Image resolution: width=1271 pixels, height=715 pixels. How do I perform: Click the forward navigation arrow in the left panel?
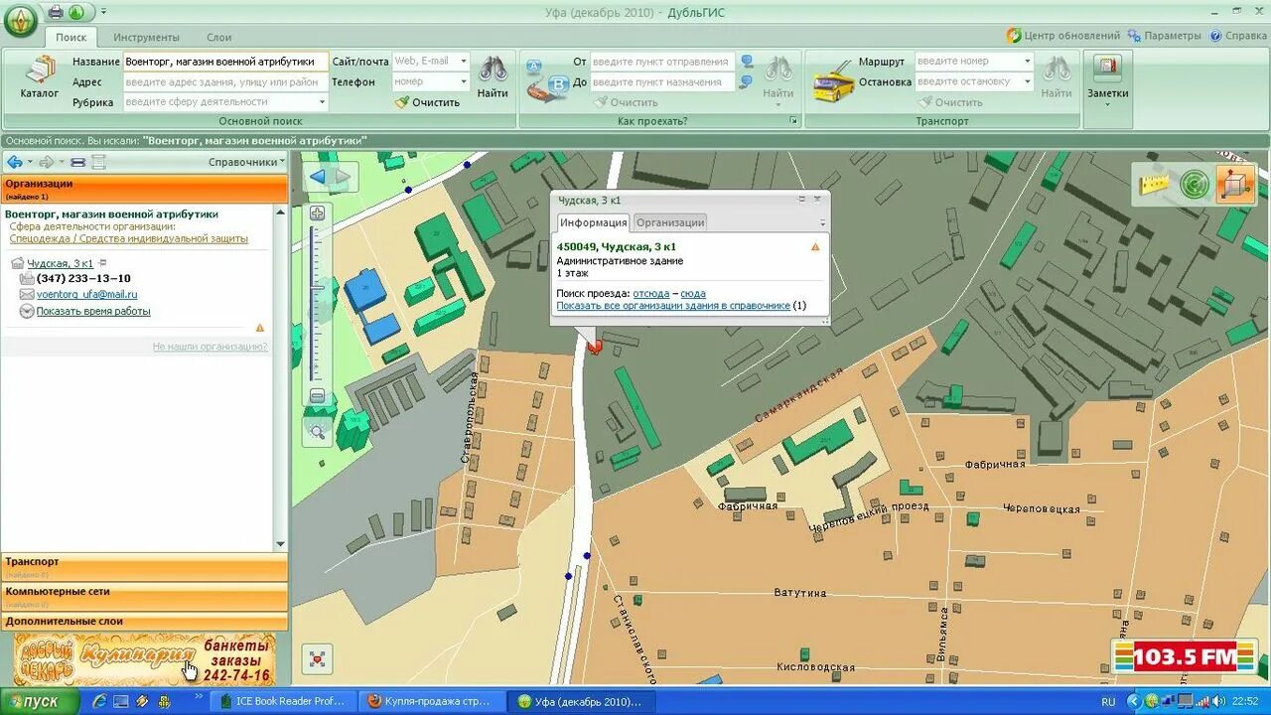click(x=46, y=162)
